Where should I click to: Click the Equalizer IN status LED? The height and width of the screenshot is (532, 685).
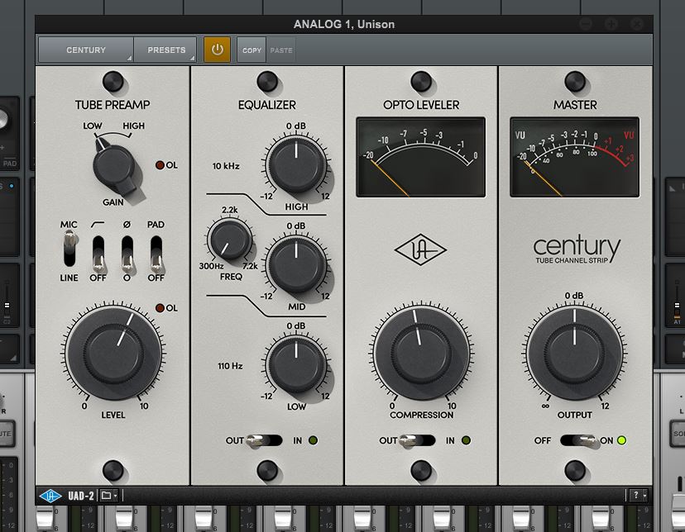[314, 440]
